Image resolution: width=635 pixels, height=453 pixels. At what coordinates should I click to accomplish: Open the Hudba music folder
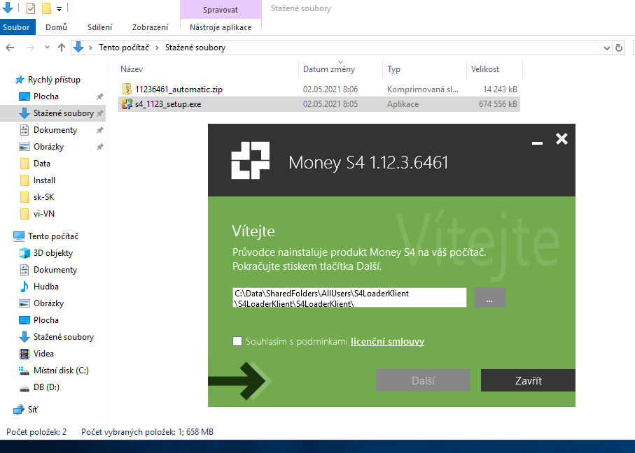(46, 287)
